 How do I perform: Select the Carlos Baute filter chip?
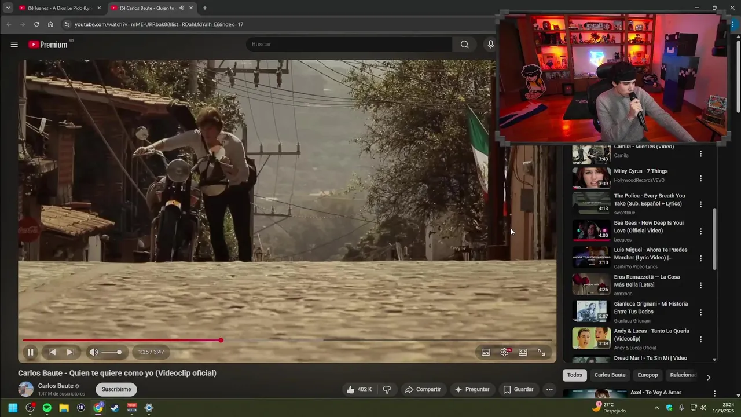[x=610, y=375]
